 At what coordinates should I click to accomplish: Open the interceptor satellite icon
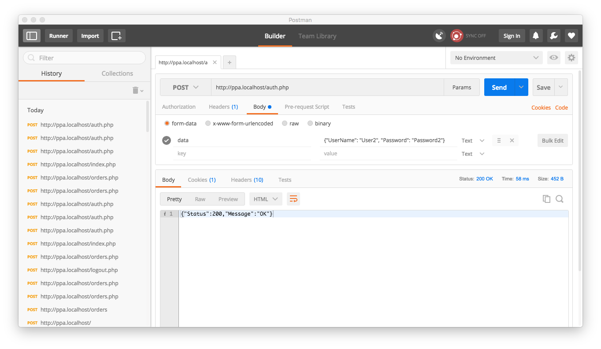click(439, 36)
